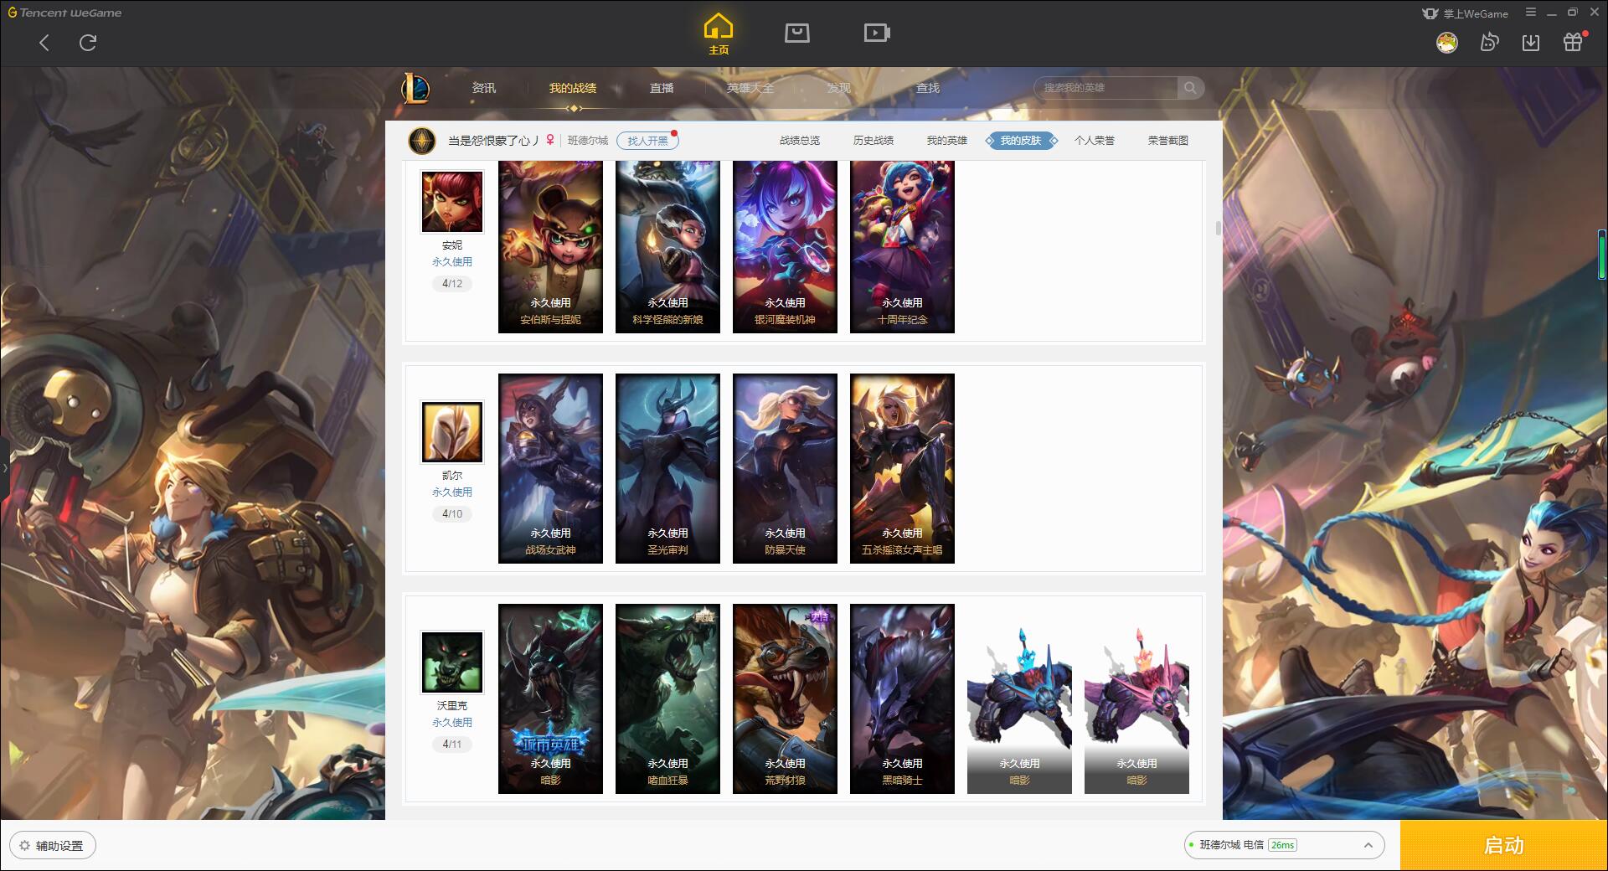Switch to 荣誉截图 sub-tab
Viewport: 1608px width, 871px height.
(x=1168, y=141)
